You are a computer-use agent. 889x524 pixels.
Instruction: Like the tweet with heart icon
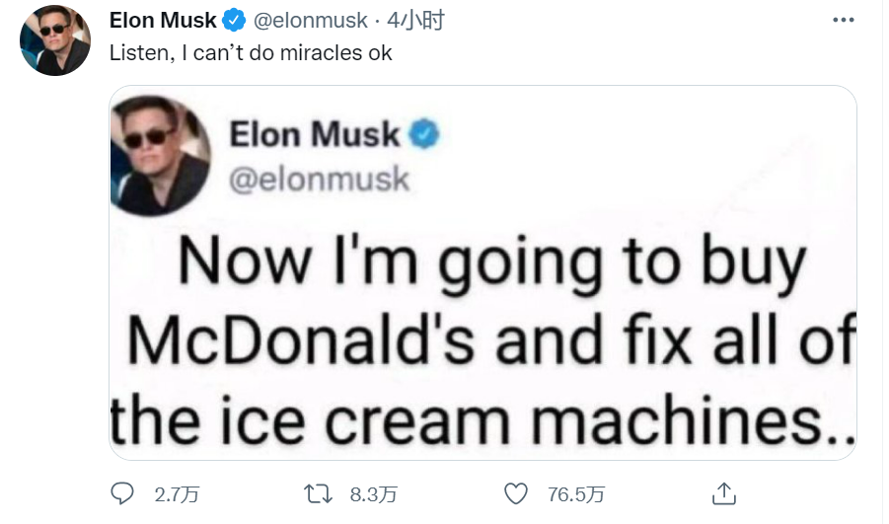516,494
